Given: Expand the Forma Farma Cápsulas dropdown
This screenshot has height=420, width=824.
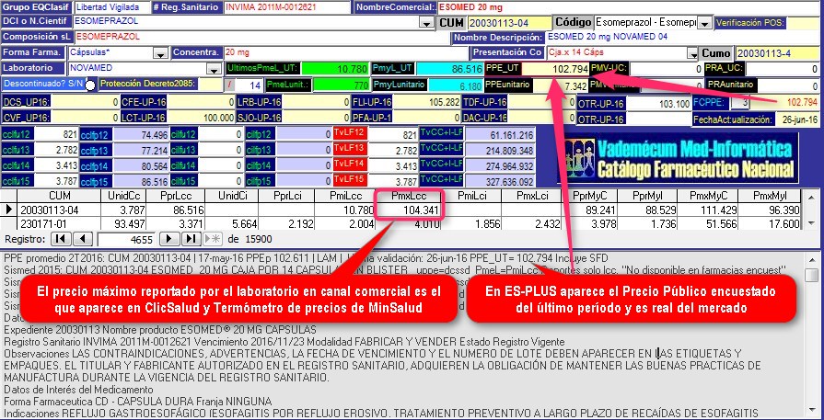Looking at the screenshot, I should [161, 53].
